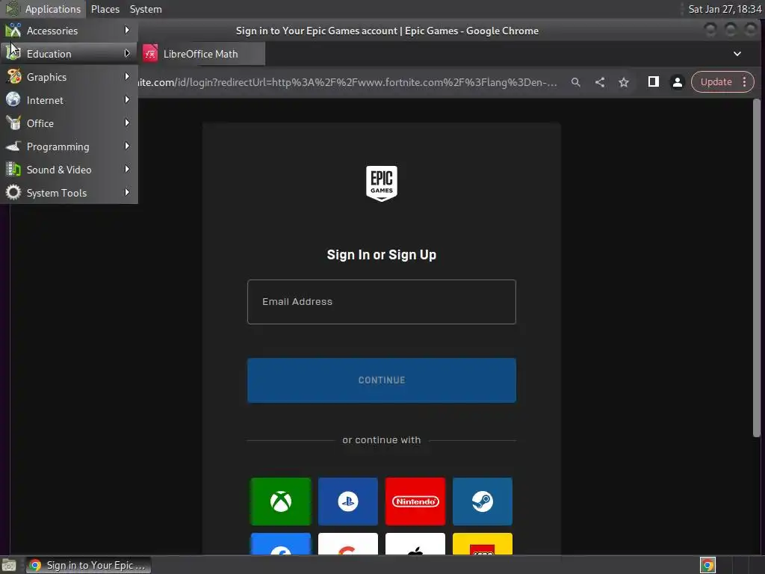Launch LibreOffice Math from the submenu
765x574 pixels.
click(x=202, y=54)
